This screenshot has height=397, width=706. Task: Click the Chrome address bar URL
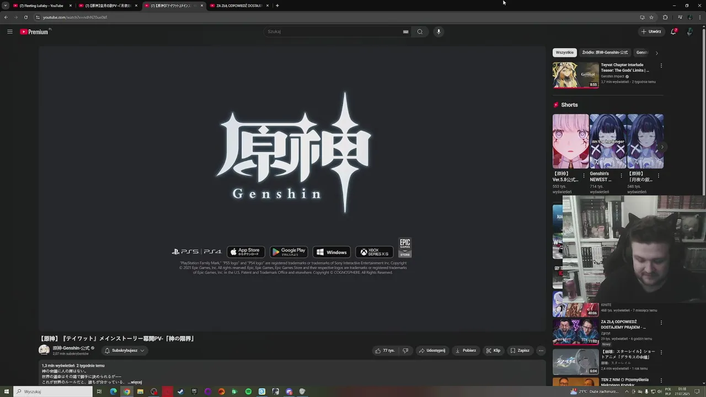[x=75, y=17]
